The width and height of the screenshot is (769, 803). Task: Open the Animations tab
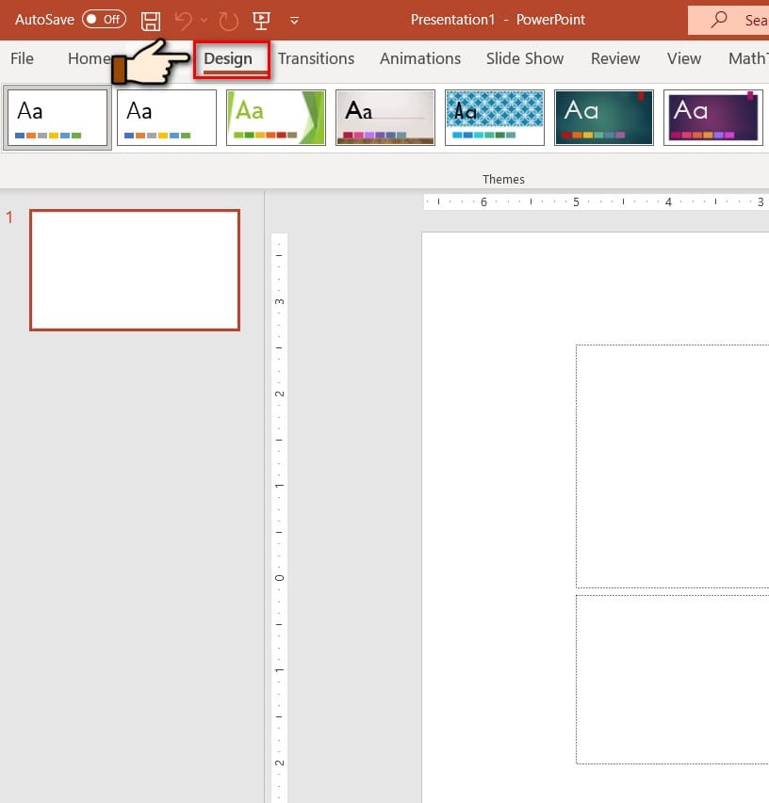pos(420,58)
